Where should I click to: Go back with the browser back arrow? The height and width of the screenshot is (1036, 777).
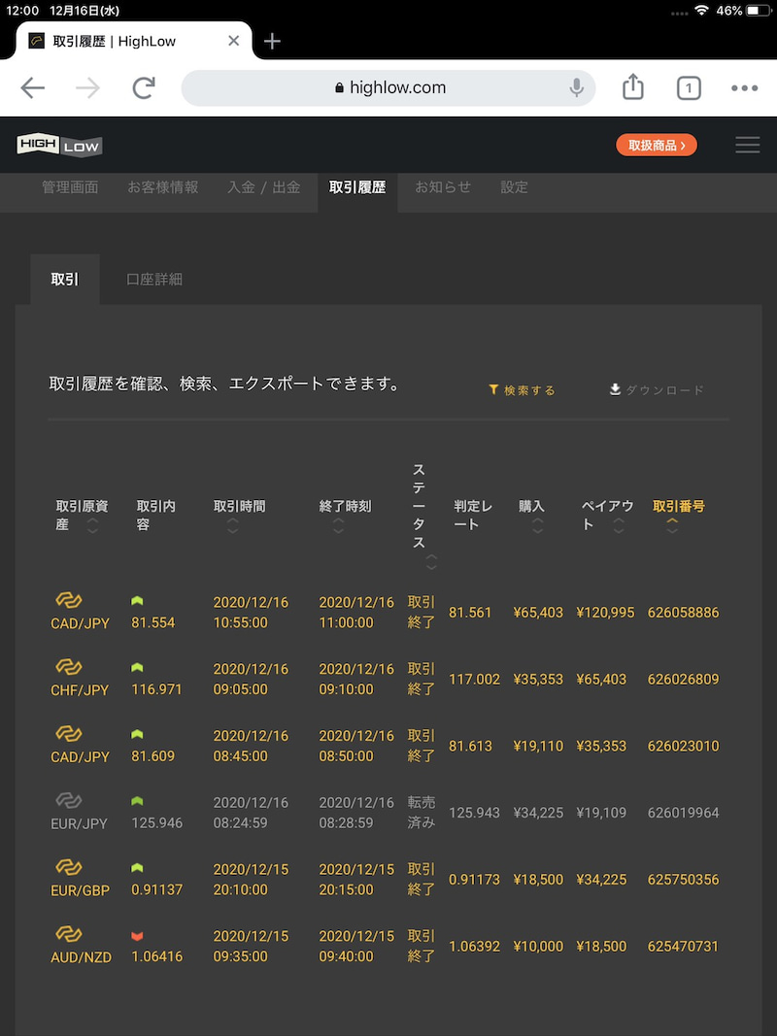pos(32,87)
